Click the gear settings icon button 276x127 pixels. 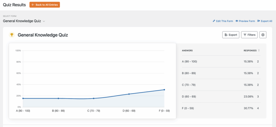tap(263, 35)
